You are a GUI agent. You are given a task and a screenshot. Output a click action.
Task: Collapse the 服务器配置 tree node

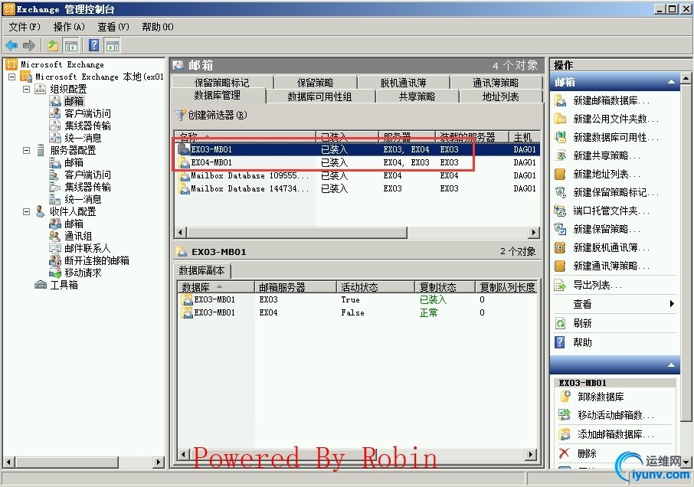(27, 150)
